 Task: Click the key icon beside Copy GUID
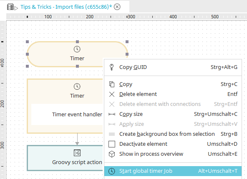click(x=112, y=67)
